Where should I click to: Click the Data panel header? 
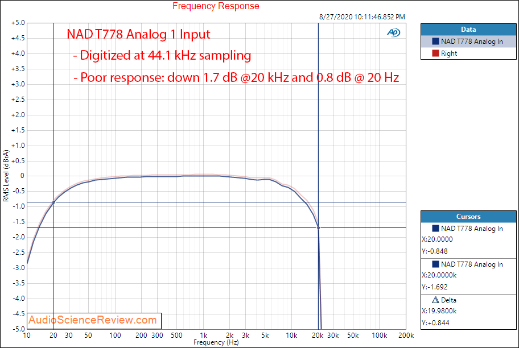pyautogui.click(x=468, y=30)
